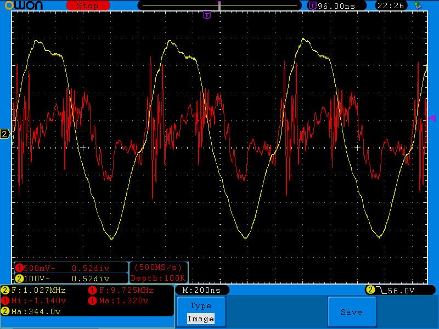Click the channel 1 500mV scale readout

coord(40,268)
